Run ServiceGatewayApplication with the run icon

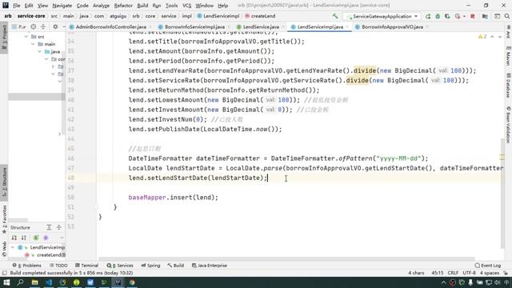[x=428, y=16]
